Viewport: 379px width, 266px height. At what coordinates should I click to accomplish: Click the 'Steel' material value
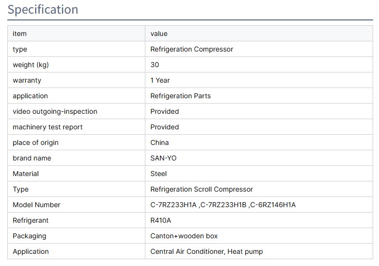[159, 174]
